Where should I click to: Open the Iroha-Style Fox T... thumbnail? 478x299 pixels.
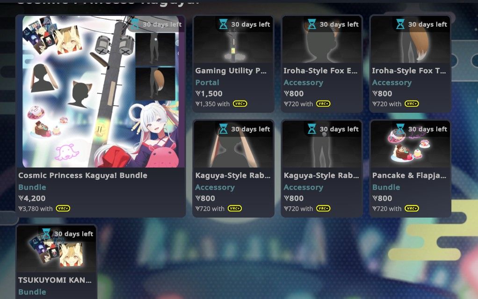(410, 39)
